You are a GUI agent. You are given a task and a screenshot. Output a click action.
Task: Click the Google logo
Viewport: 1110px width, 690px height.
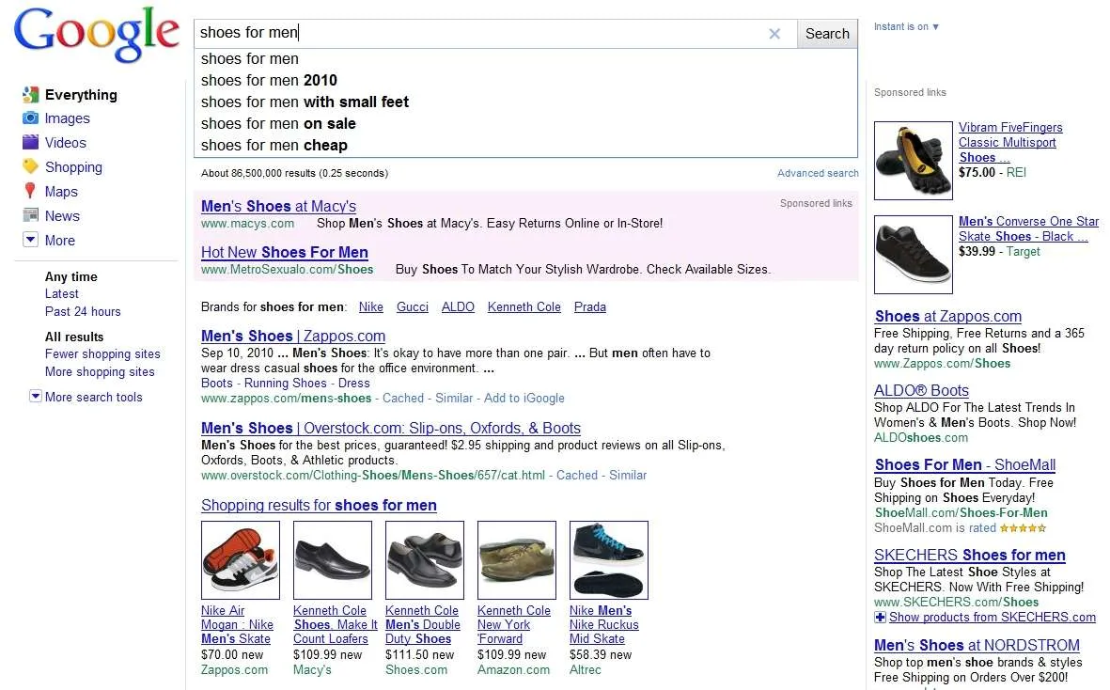pos(96,34)
